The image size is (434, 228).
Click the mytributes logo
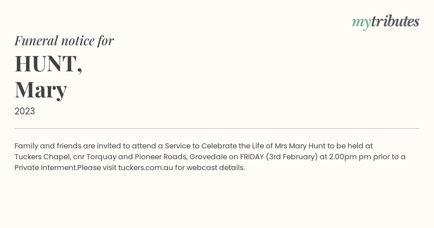pyautogui.click(x=386, y=22)
